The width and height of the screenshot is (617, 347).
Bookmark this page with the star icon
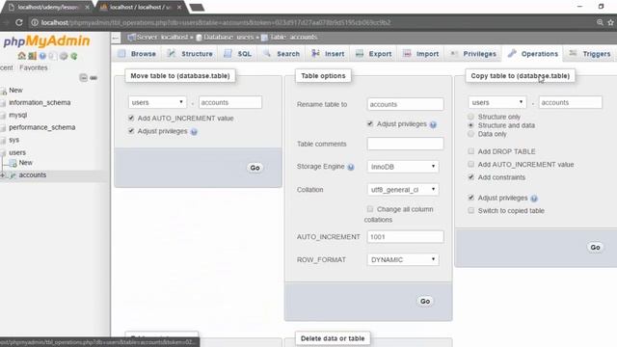pos(610,22)
